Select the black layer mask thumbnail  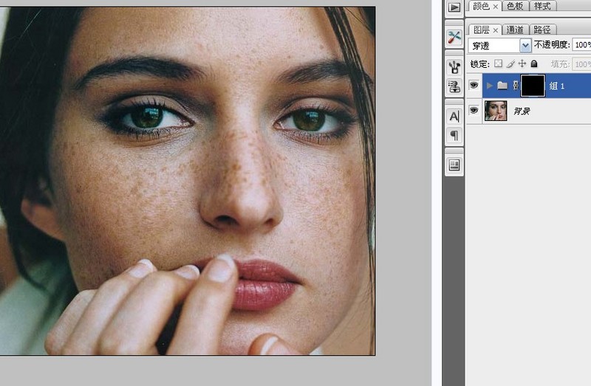533,86
